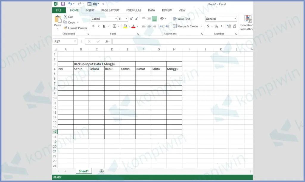305x182 pixels.
Task: Choose the red Font Color swatch
Action: [133, 26]
